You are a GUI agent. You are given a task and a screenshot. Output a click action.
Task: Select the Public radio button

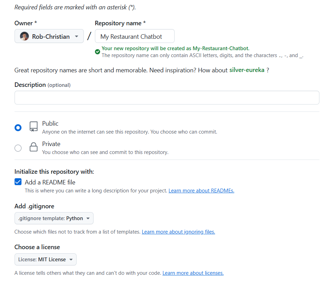pyautogui.click(x=18, y=127)
